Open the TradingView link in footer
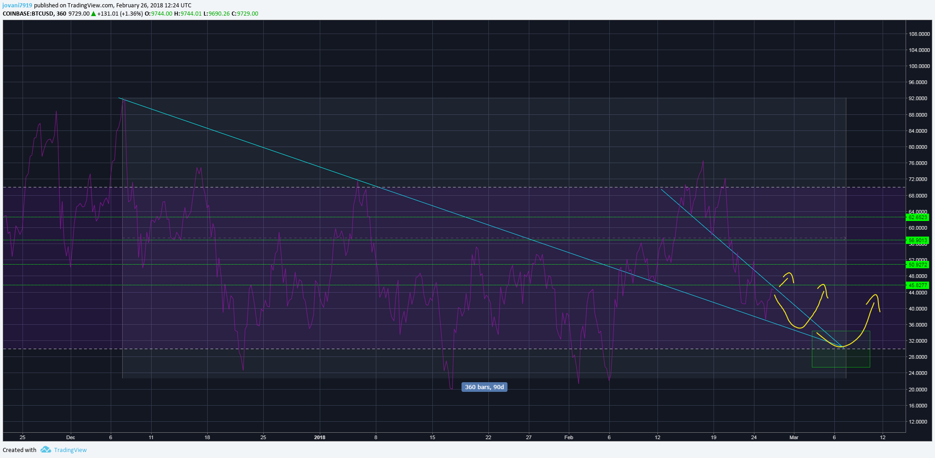The height and width of the screenshot is (458, 935). pyautogui.click(x=70, y=450)
